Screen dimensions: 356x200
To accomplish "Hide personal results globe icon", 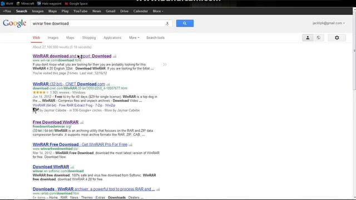I will click(x=319, y=38).
